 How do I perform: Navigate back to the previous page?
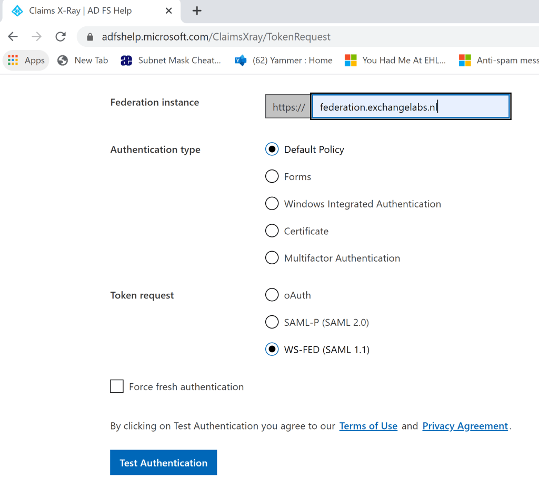coord(13,36)
